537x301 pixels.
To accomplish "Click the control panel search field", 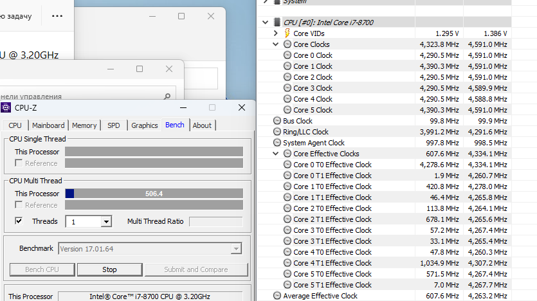I will [87, 93].
